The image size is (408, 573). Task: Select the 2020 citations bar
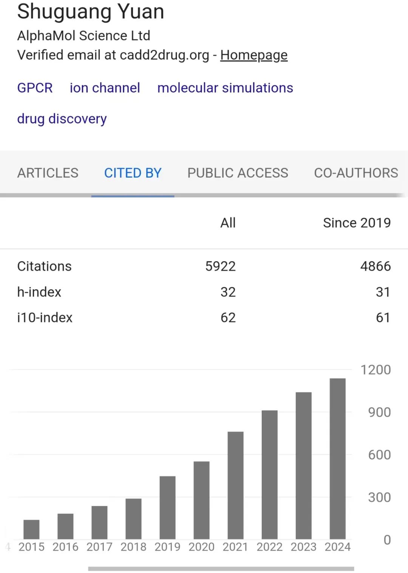(x=201, y=500)
